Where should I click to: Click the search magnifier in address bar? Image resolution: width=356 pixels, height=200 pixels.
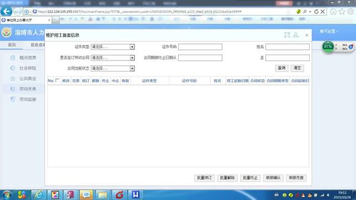pyautogui.click(x=305, y=11)
